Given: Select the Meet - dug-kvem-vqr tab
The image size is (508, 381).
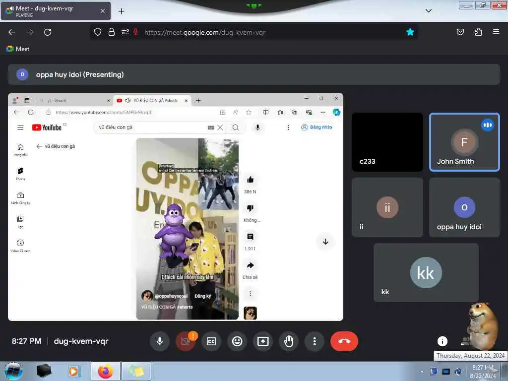Looking at the screenshot, I should point(56,11).
